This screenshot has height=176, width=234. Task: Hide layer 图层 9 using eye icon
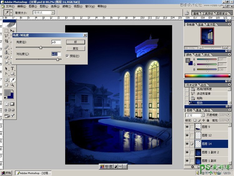pos(187,127)
